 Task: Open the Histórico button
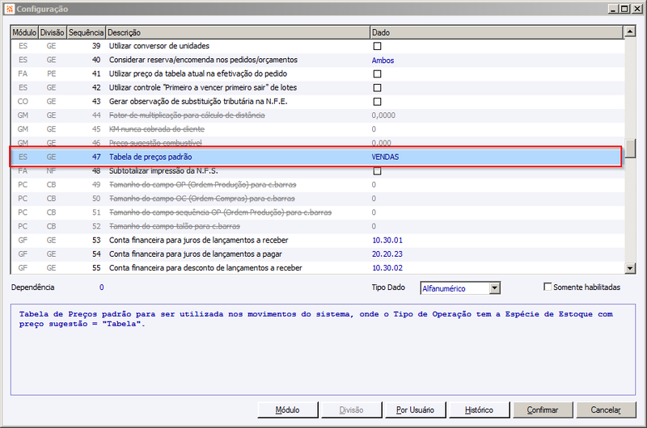click(x=479, y=410)
